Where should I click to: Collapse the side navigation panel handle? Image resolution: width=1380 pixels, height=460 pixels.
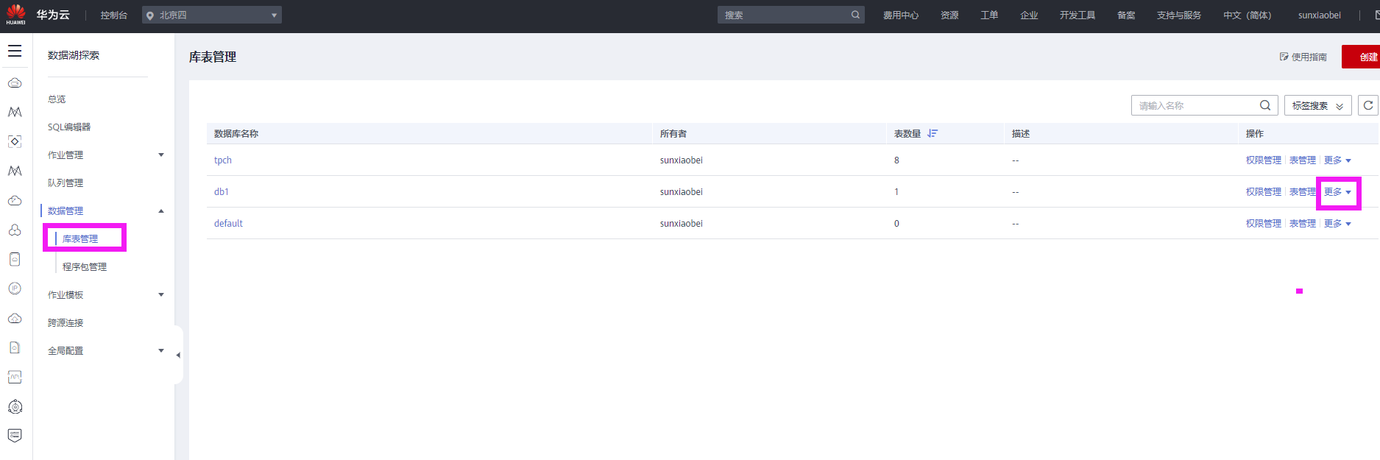(178, 355)
